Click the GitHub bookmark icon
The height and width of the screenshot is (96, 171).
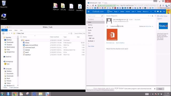tap(98, 8)
